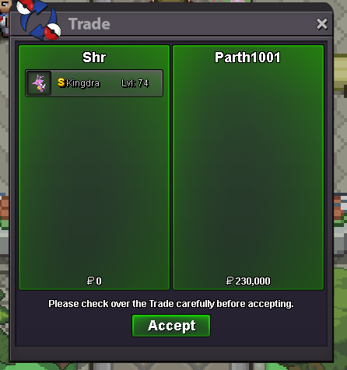This screenshot has height=370, width=347.
Task: Click the Lvl: 74 text
Action: click(135, 83)
